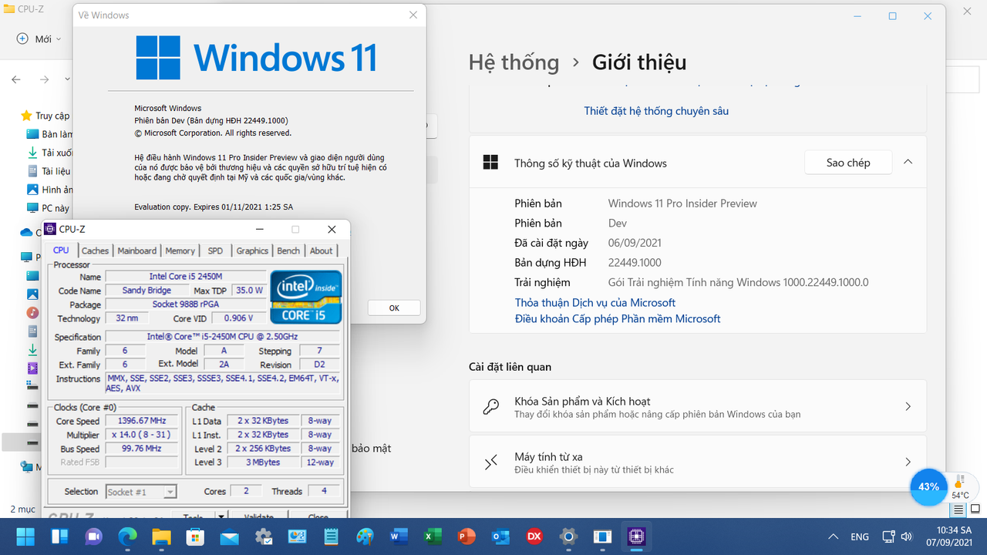Click Bản dựng HĐH value 22449.1000
Screen dimensions: 987x555
click(635, 262)
